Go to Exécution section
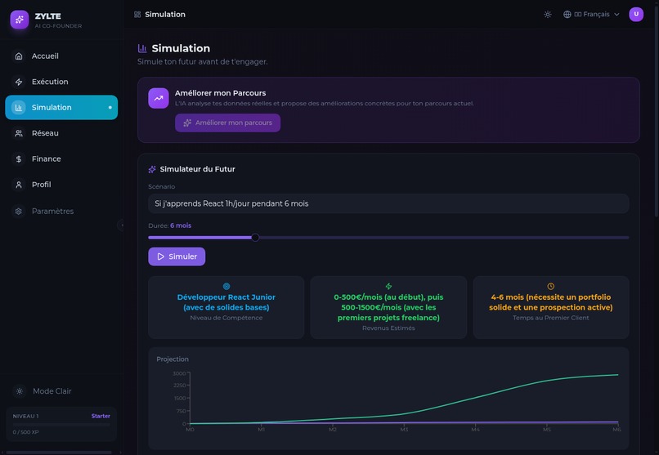Viewport: 659px width, 455px height. point(61,82)
